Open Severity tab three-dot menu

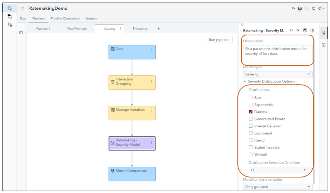point(121,29)
